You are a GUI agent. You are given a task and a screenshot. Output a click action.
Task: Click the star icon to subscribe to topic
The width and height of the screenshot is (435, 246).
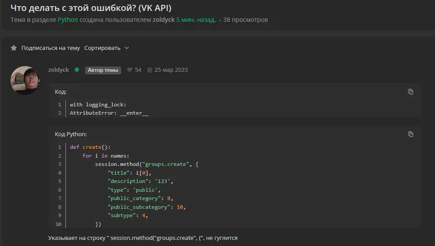tap(14, 48)
